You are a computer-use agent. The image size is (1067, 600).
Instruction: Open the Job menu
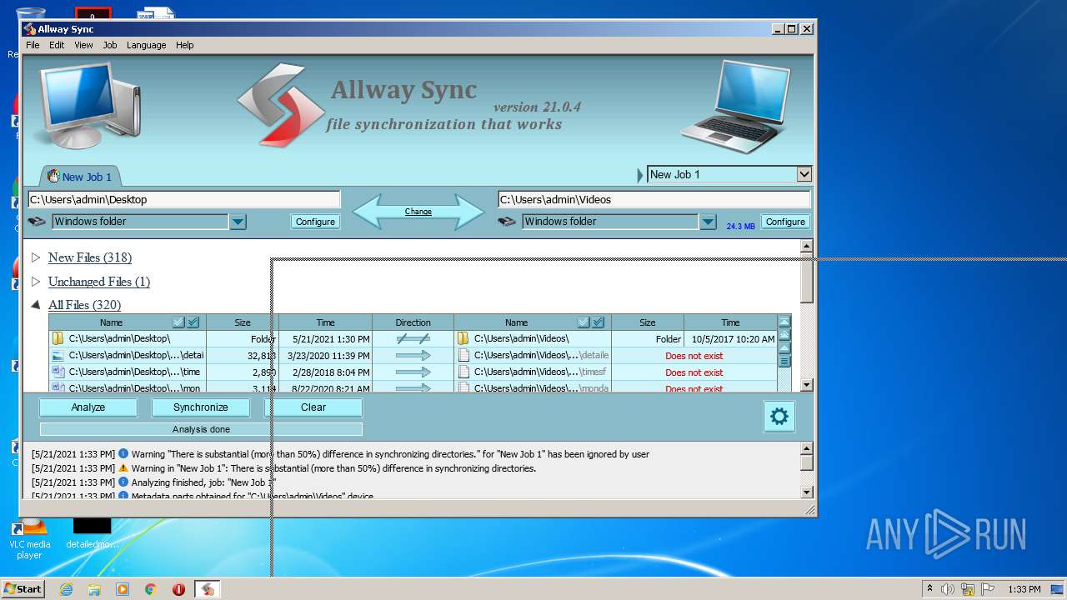pos(110,45)
